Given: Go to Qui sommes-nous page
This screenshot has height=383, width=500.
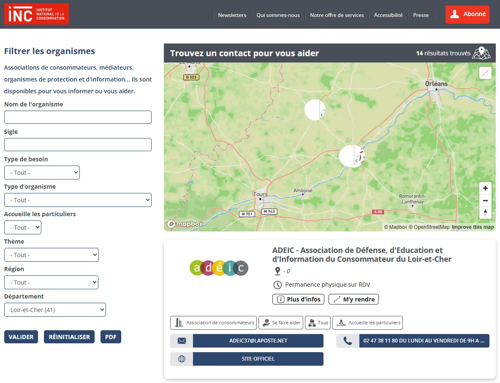Looking at the screenshot, I should coord(278,15).
